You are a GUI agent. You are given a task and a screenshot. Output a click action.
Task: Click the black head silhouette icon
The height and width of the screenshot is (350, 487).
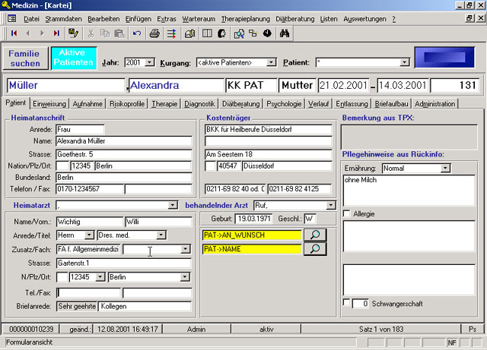click(x=221, y=33)
